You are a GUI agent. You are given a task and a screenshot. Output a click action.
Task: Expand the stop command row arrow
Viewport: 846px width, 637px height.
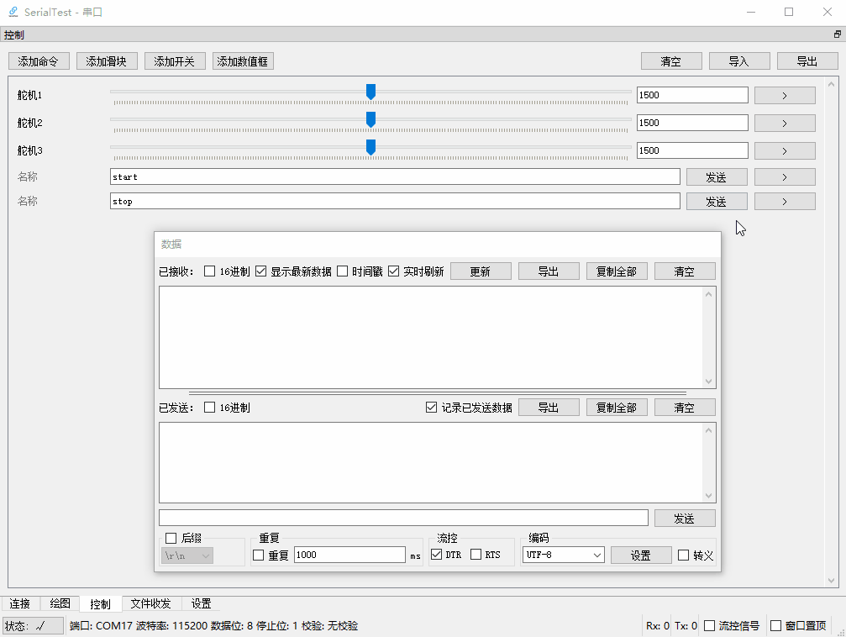[784, 201]
